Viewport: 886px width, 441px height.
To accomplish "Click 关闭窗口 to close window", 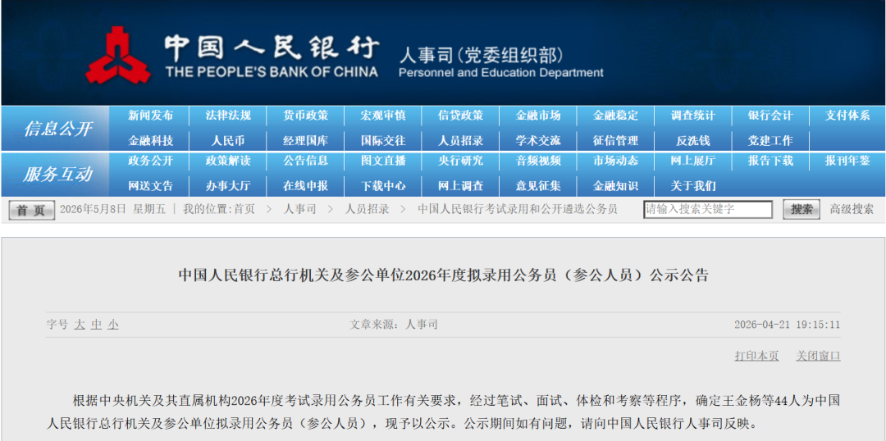I will coord(818,356).
